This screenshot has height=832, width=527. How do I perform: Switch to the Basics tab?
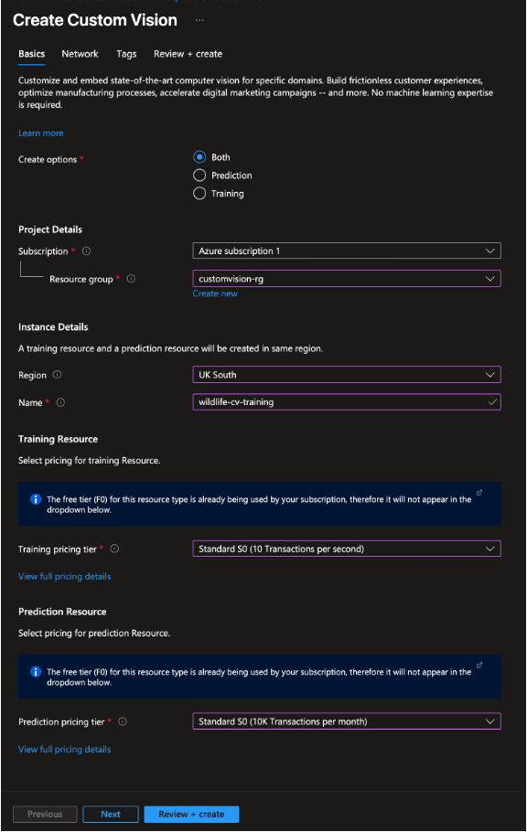click(x=31, y=54)
